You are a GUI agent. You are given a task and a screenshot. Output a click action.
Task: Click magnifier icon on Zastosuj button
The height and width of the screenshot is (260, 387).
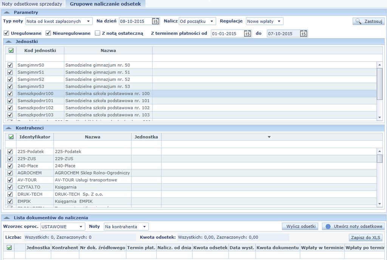(x=358, y=21)
